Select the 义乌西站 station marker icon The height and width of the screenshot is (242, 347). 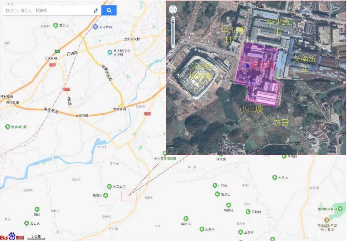96,27
